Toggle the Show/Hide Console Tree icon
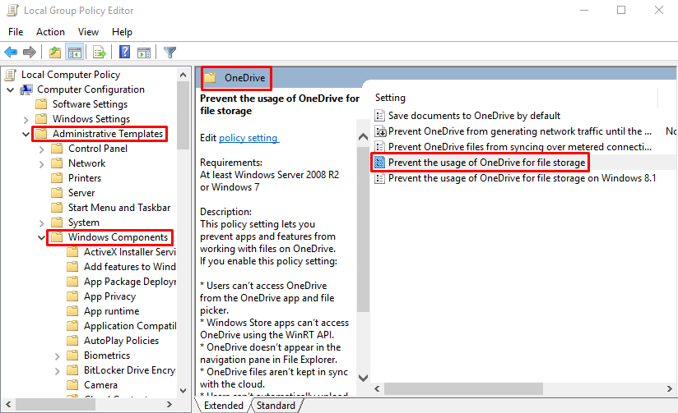The image size is (678, 413). click(x=74, y=53)
